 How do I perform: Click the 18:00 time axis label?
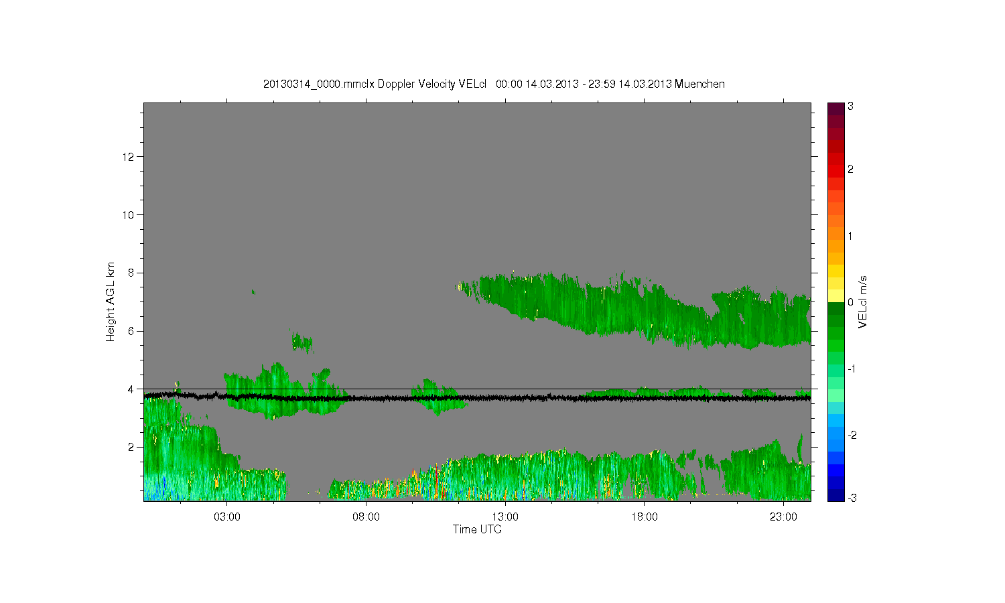pyautogui.click(x=645, y=517)
